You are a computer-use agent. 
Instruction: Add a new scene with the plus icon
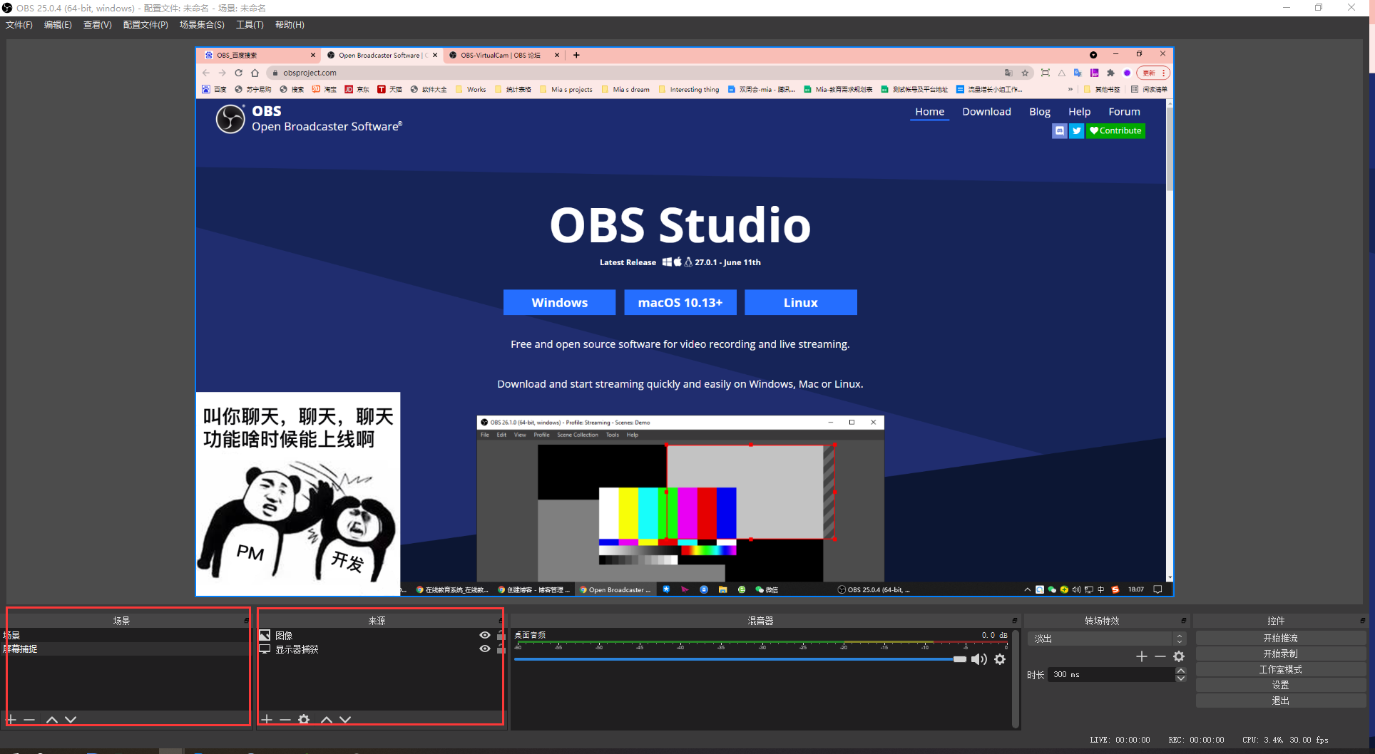click(x=11, y=720)
